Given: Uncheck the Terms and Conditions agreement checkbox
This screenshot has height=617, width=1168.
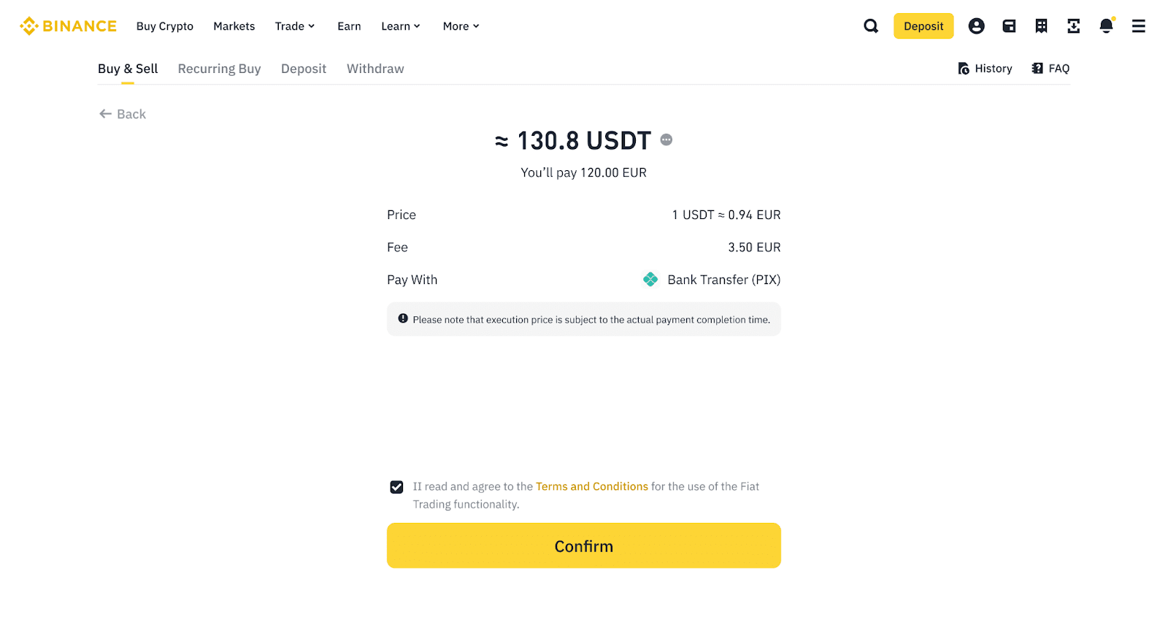Looking at the screenshot, I should (396, 487).
